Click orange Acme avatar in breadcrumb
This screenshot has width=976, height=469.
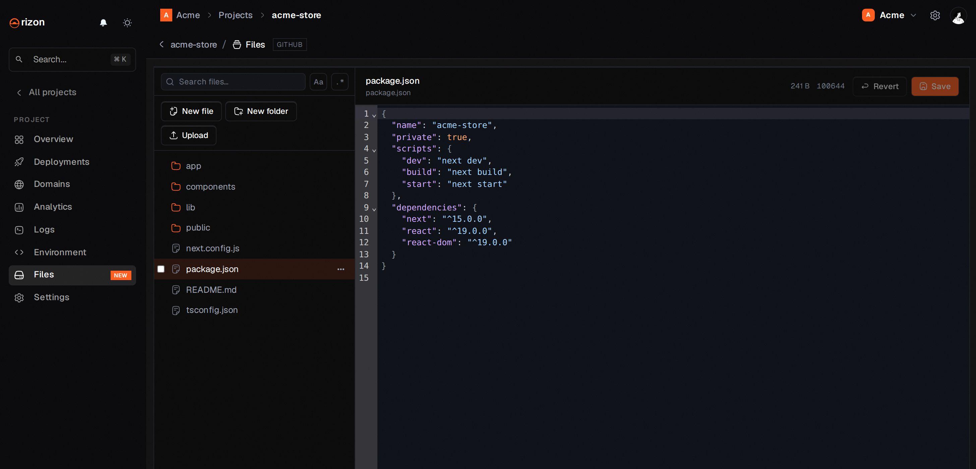166,15
